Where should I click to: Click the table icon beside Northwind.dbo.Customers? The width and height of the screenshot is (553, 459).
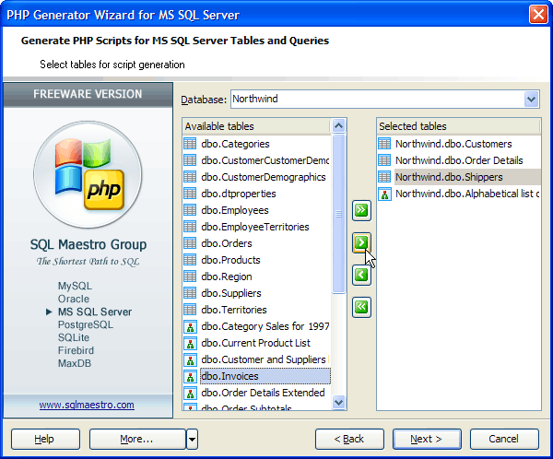384,144
